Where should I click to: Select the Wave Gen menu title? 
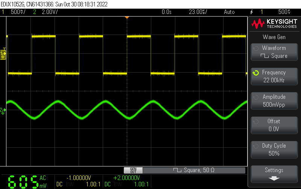coord(274,37)
